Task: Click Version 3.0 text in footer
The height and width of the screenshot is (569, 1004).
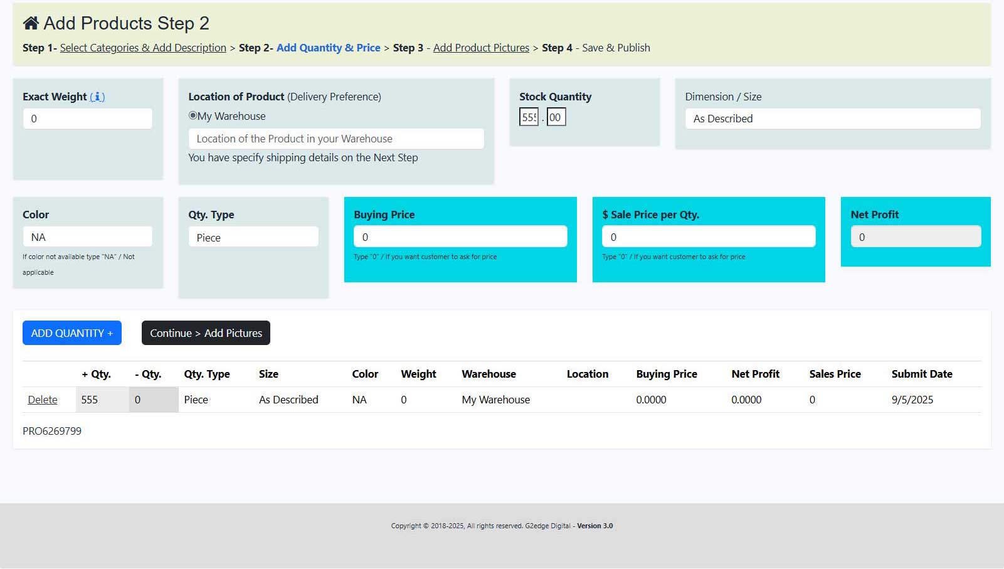Action: click(x=594, y=526)
